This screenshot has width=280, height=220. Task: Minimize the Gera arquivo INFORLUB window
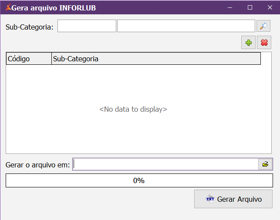(230, 7)
